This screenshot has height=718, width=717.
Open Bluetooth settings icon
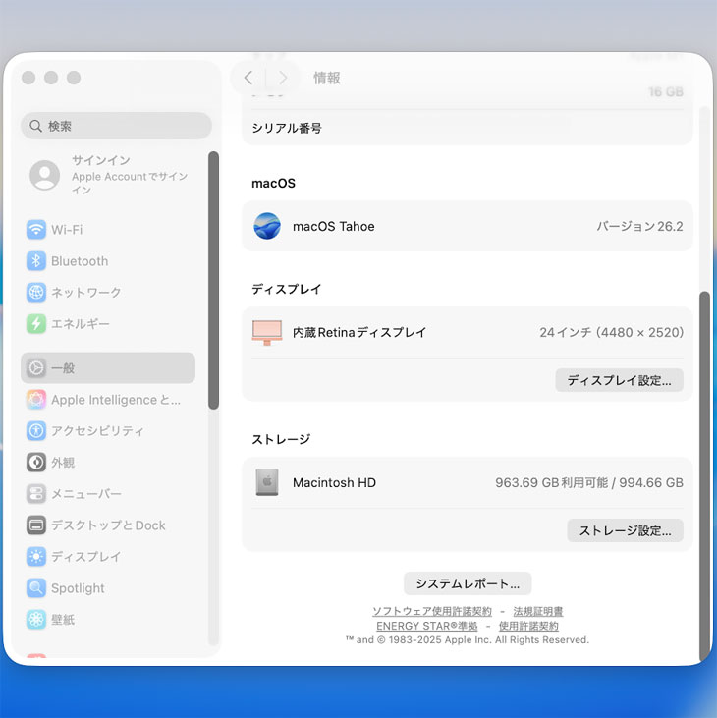36,261
